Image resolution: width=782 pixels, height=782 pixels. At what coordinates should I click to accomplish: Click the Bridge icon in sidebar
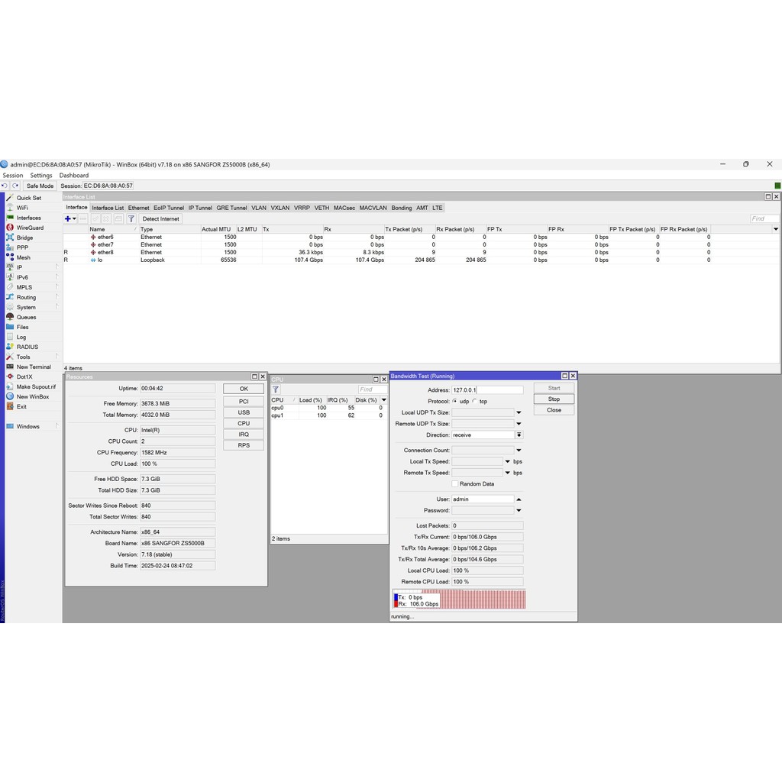point(10,238)
